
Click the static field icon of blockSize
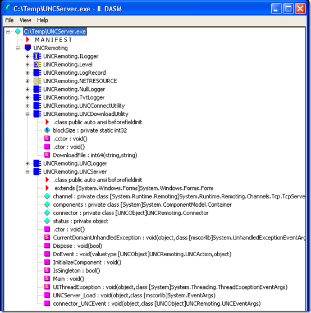point(47,130)
